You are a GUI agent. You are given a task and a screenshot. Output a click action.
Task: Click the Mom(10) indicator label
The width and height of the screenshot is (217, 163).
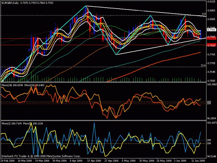coord(34,85)
